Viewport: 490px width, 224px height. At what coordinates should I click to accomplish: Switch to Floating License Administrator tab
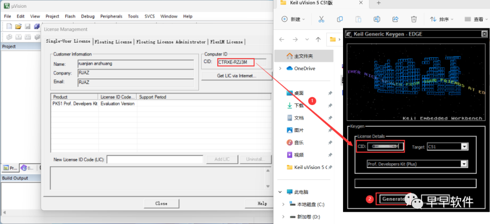[x=171, y=42]
